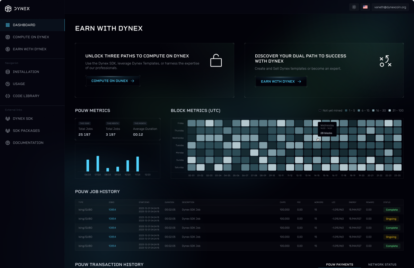
Task: Change language with the US flag icon
Action: (365, 7)
